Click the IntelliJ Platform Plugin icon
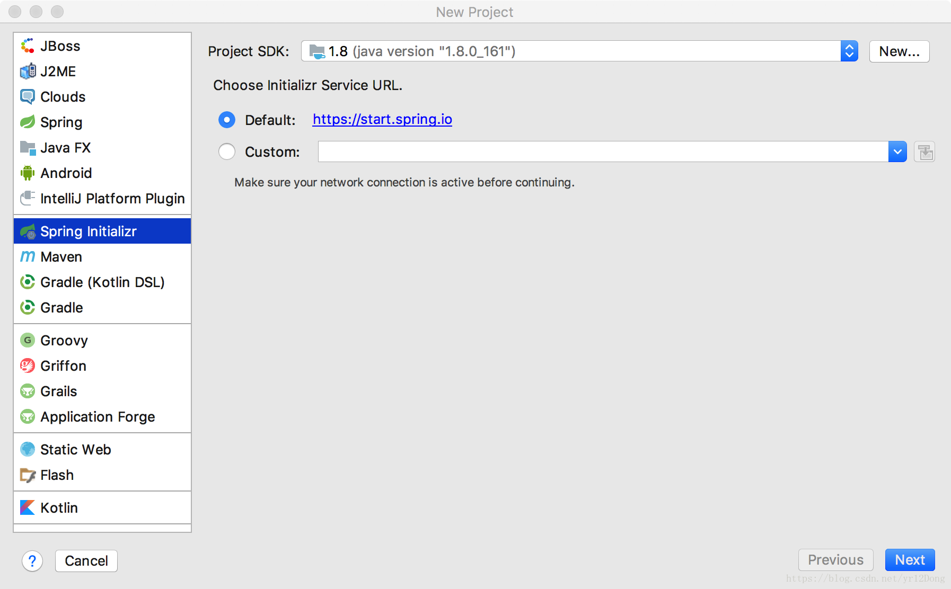This screenshot has height=589, width=951. [x=28, y=199]
